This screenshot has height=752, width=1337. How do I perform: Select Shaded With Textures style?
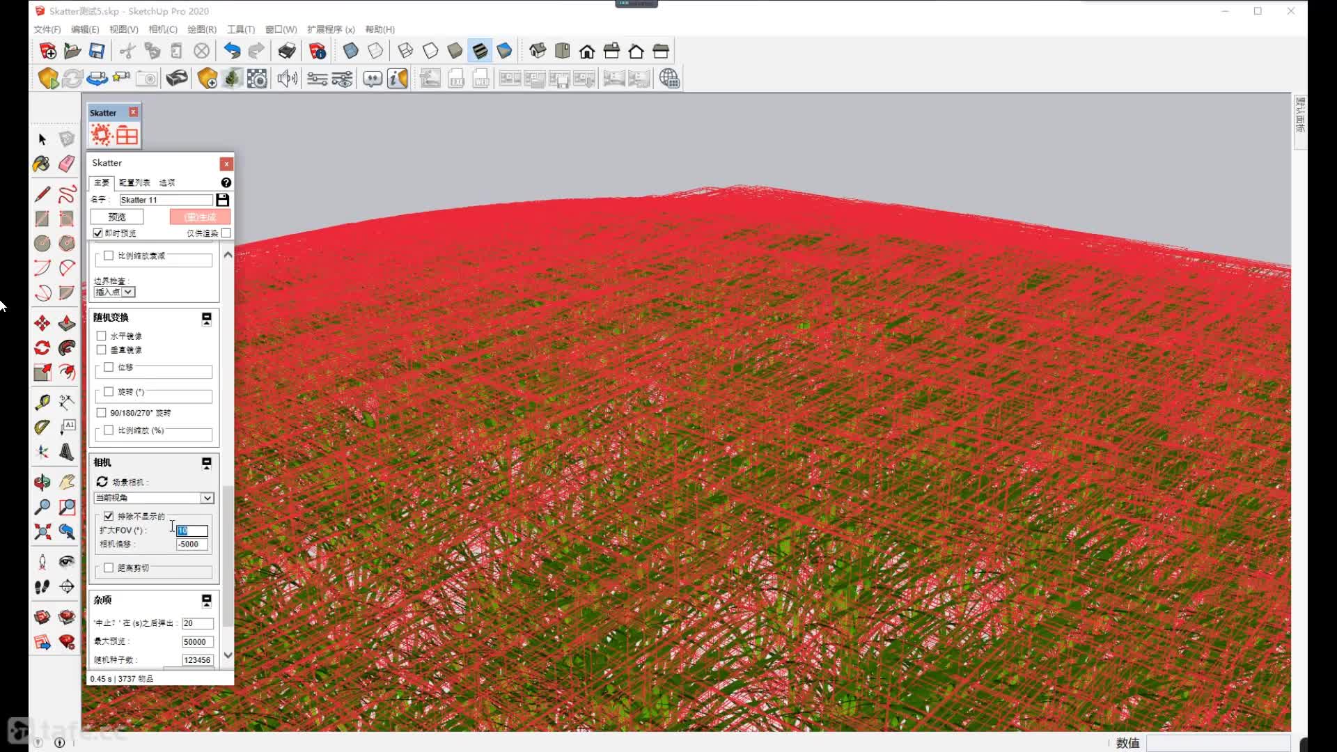[480, 51]
